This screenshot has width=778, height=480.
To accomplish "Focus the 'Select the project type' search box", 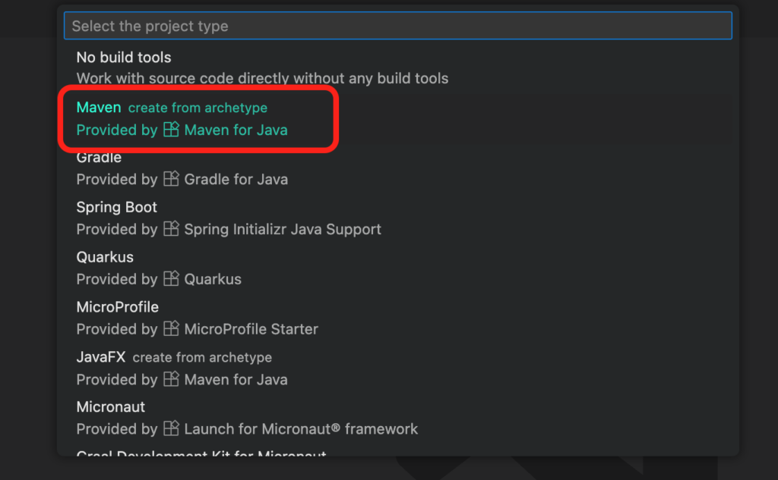I will [398, 26].
